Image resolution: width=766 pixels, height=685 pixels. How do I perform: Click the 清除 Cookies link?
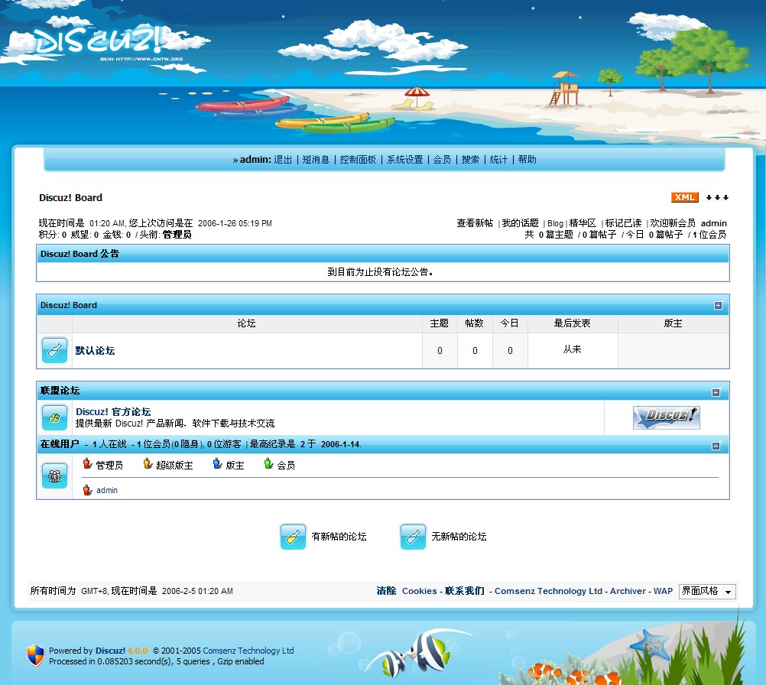tap(407, 591)
